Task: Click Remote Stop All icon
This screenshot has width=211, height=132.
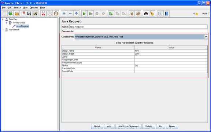Action: coord(117,14)
